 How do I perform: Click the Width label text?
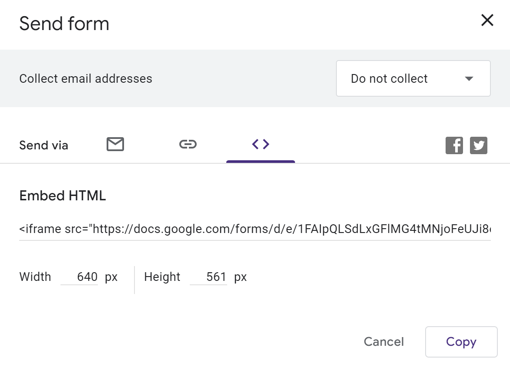(35, 277)
